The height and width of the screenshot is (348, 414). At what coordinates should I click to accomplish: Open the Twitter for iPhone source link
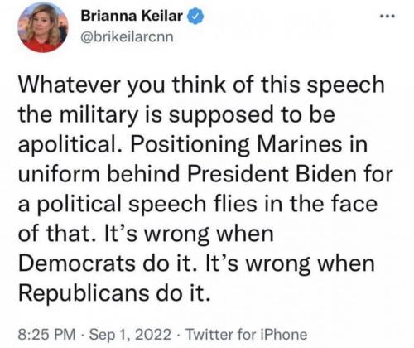pyautogui.click(x=247, y=335)
